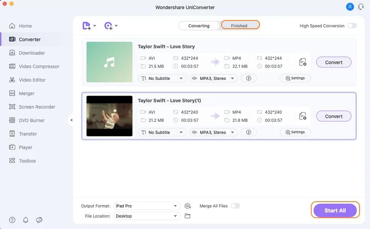Viewport: 370px width, 229px height.
Task: Expand the Load DVD dropdown arrow
Action: (x=116, y=26)
